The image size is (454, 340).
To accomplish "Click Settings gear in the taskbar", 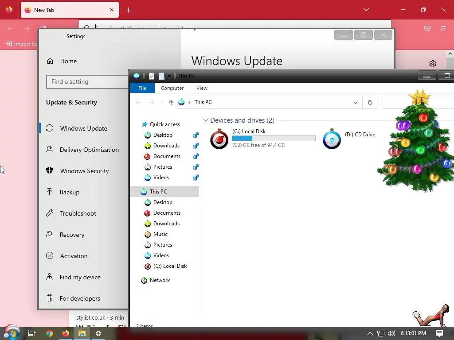I will [x=98, y=333].
